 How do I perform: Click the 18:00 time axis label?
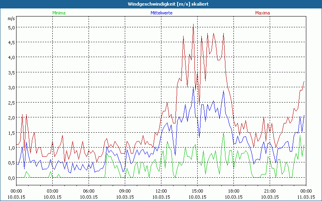pos(233,191)
